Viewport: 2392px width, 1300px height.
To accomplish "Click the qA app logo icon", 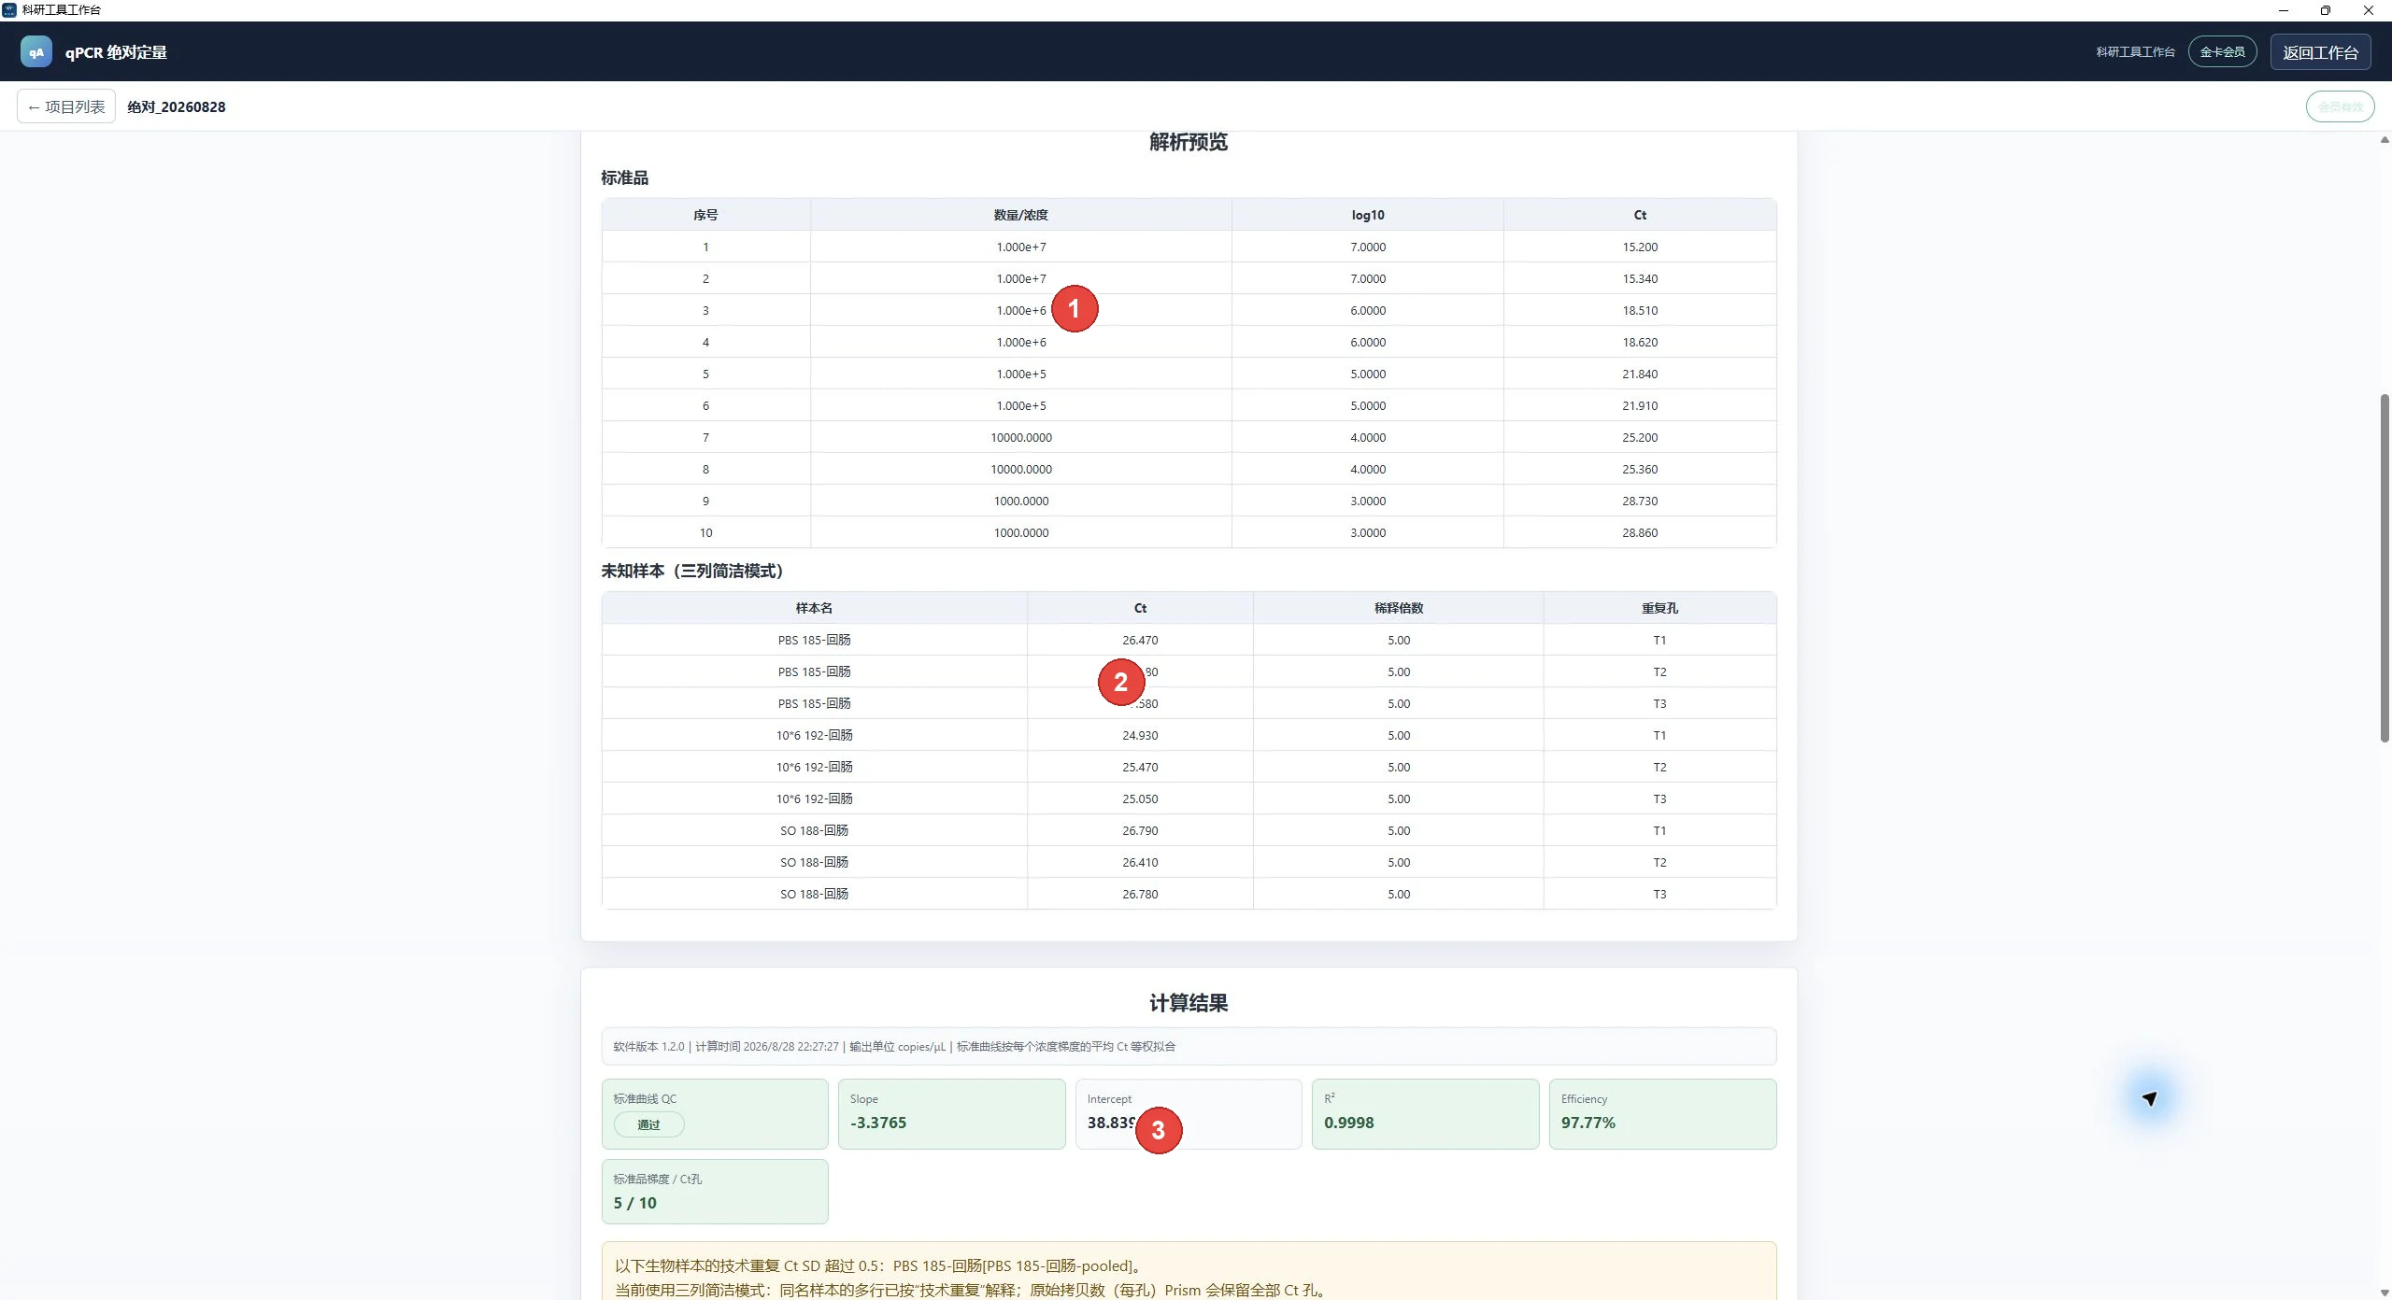I will [x=36, y=52].
